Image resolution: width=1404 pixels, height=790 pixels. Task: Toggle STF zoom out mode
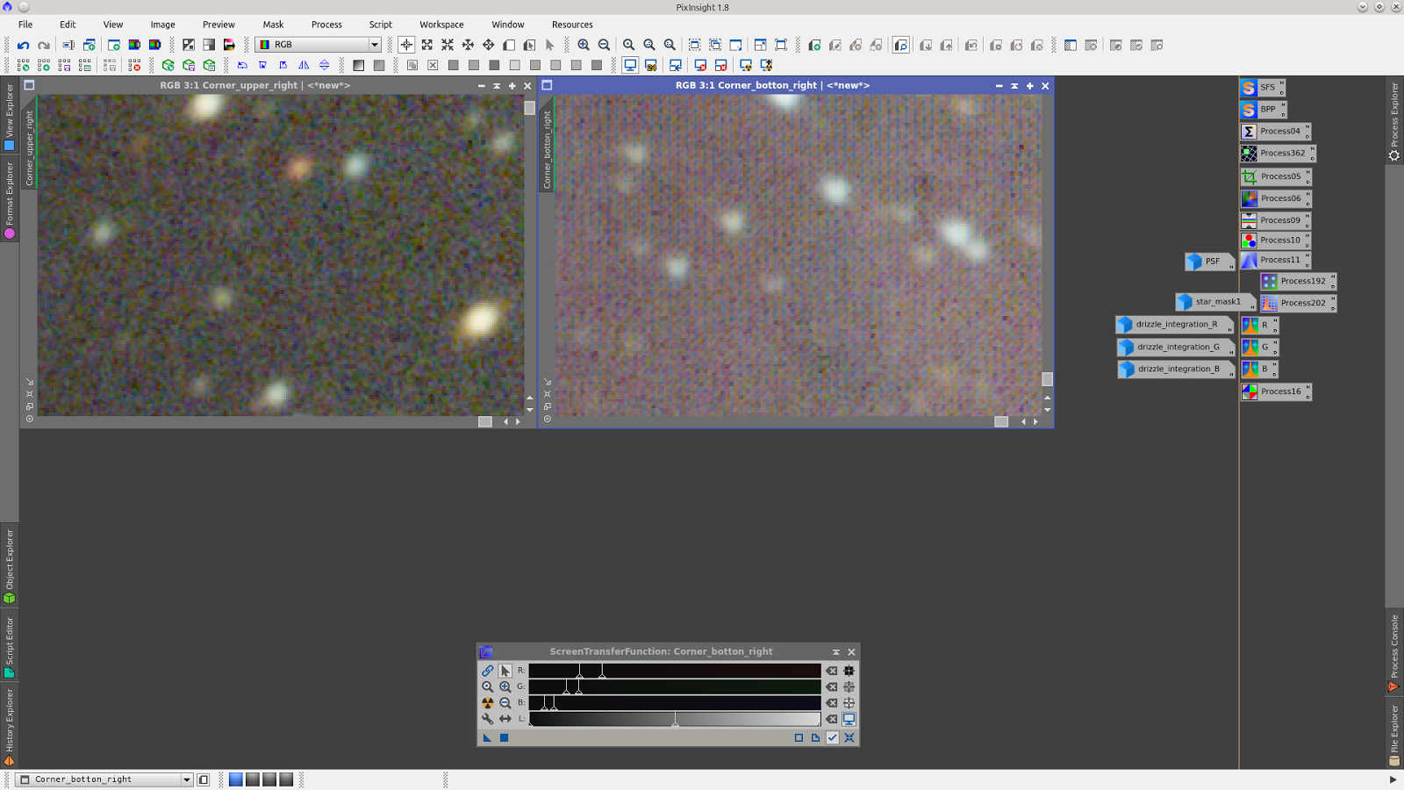click(505, 703)
